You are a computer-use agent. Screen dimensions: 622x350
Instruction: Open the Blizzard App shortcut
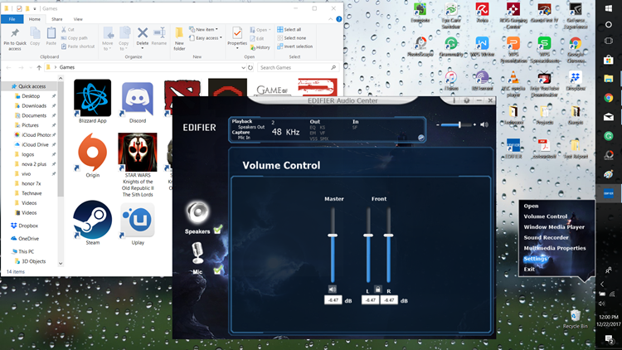(x=92, y=101)
